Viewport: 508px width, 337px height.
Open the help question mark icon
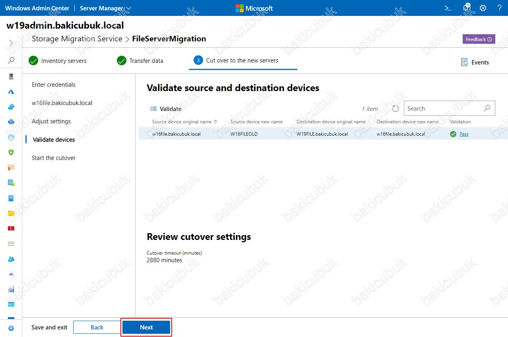coord(500,8)
